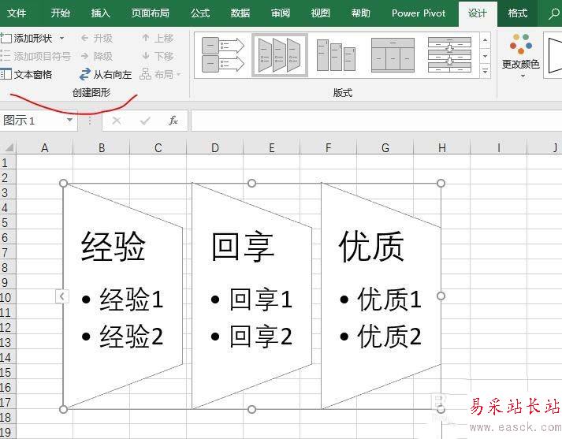
Task: Open 更改颜色 (Change Colors) menu
Action: [x=520, y=56]
